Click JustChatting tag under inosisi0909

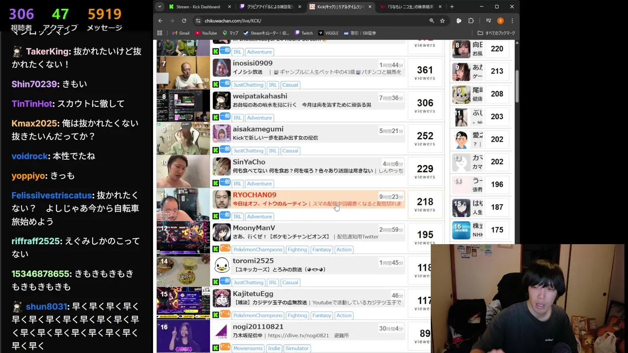pyautogui.click(x=248, y=85)
